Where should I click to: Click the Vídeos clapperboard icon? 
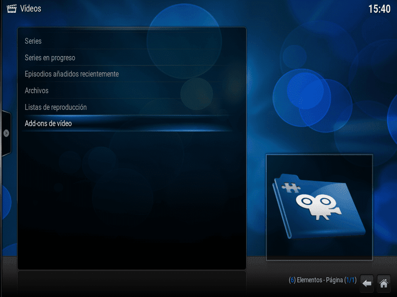click(x=11, y=9)
